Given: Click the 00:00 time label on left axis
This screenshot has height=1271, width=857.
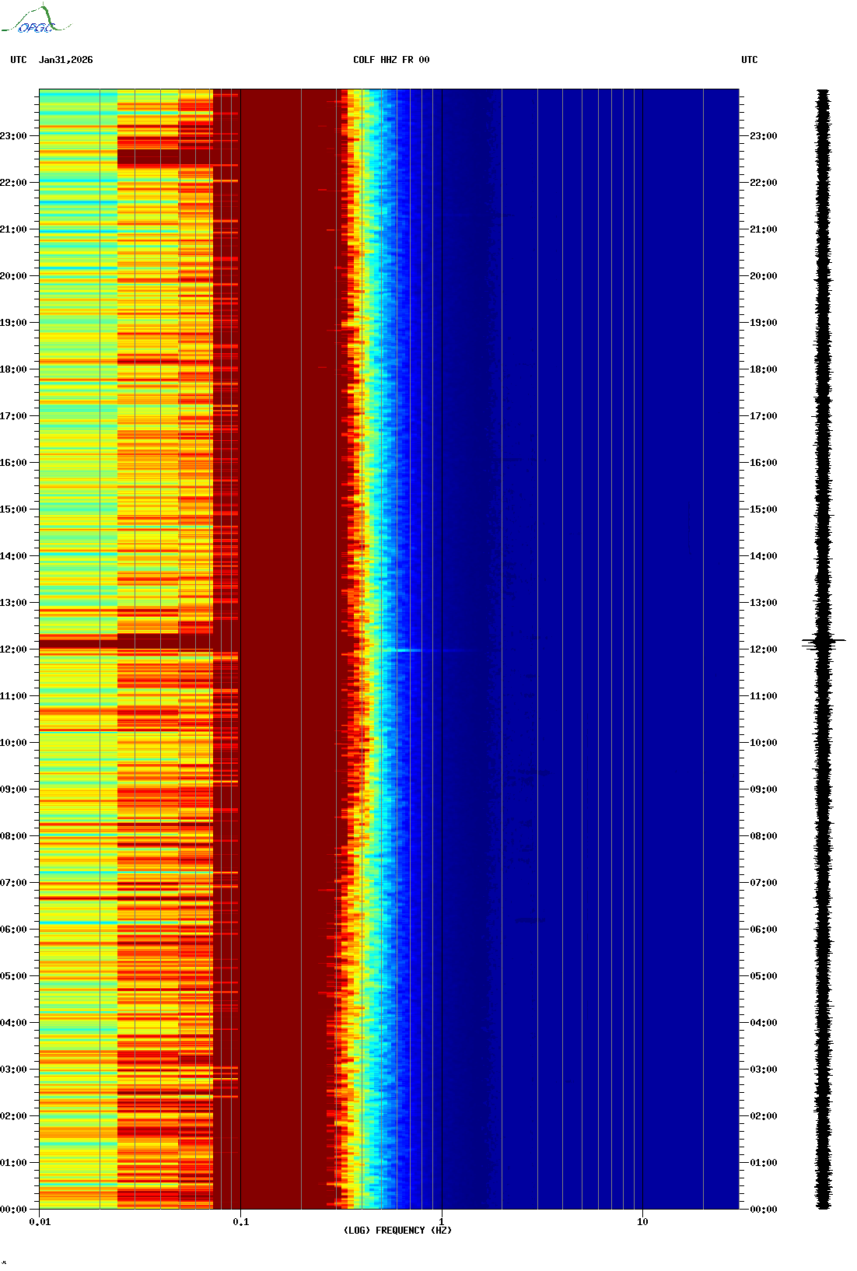Looking at the screenshot, I should (x=13, y=1210).
